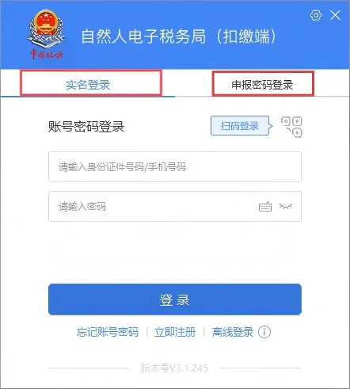Click 立即注册 link

pos(175,332)
